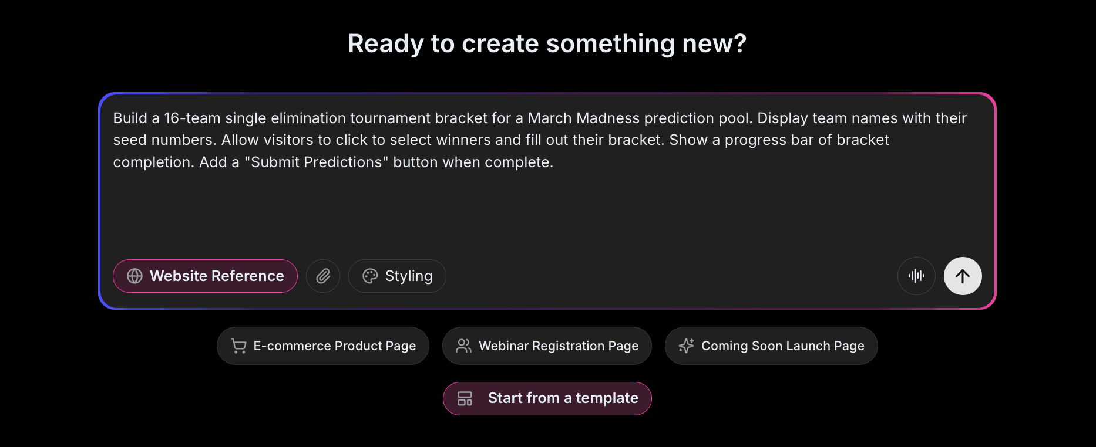
Task: Toggle off the Website Reference option
Action: click(x=205, y=276)
